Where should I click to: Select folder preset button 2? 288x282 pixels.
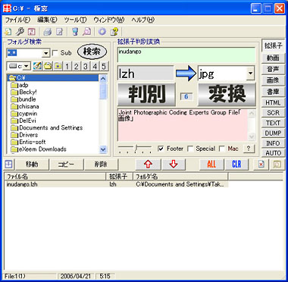pyautogui.click(x=76, y=67)
